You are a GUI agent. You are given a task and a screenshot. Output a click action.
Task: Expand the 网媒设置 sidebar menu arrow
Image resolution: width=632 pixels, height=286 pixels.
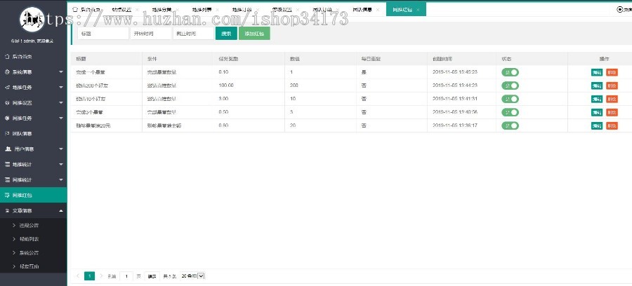[61, 103]
